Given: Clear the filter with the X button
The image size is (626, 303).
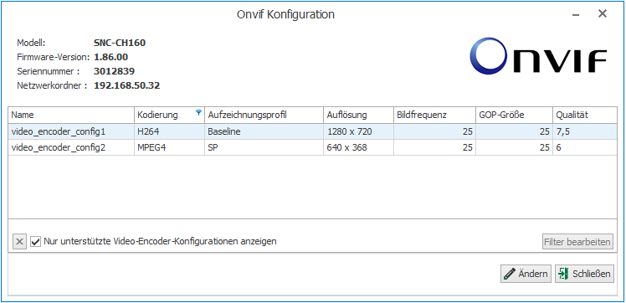Looking at the screenshot, I should 19,242.
